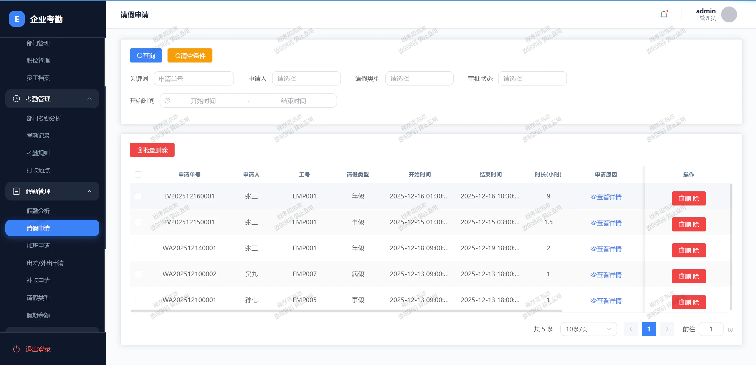756x365 pixels.
Task: Click the admin avatar circle
Action: click(729, 14)
